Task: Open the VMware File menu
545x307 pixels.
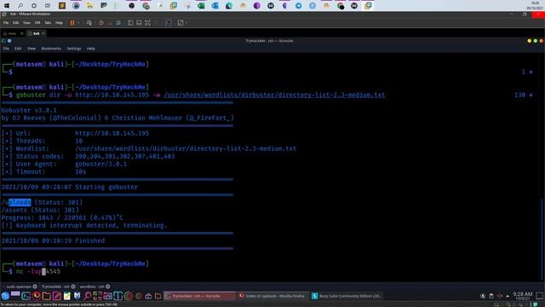Action: point(6,23)
